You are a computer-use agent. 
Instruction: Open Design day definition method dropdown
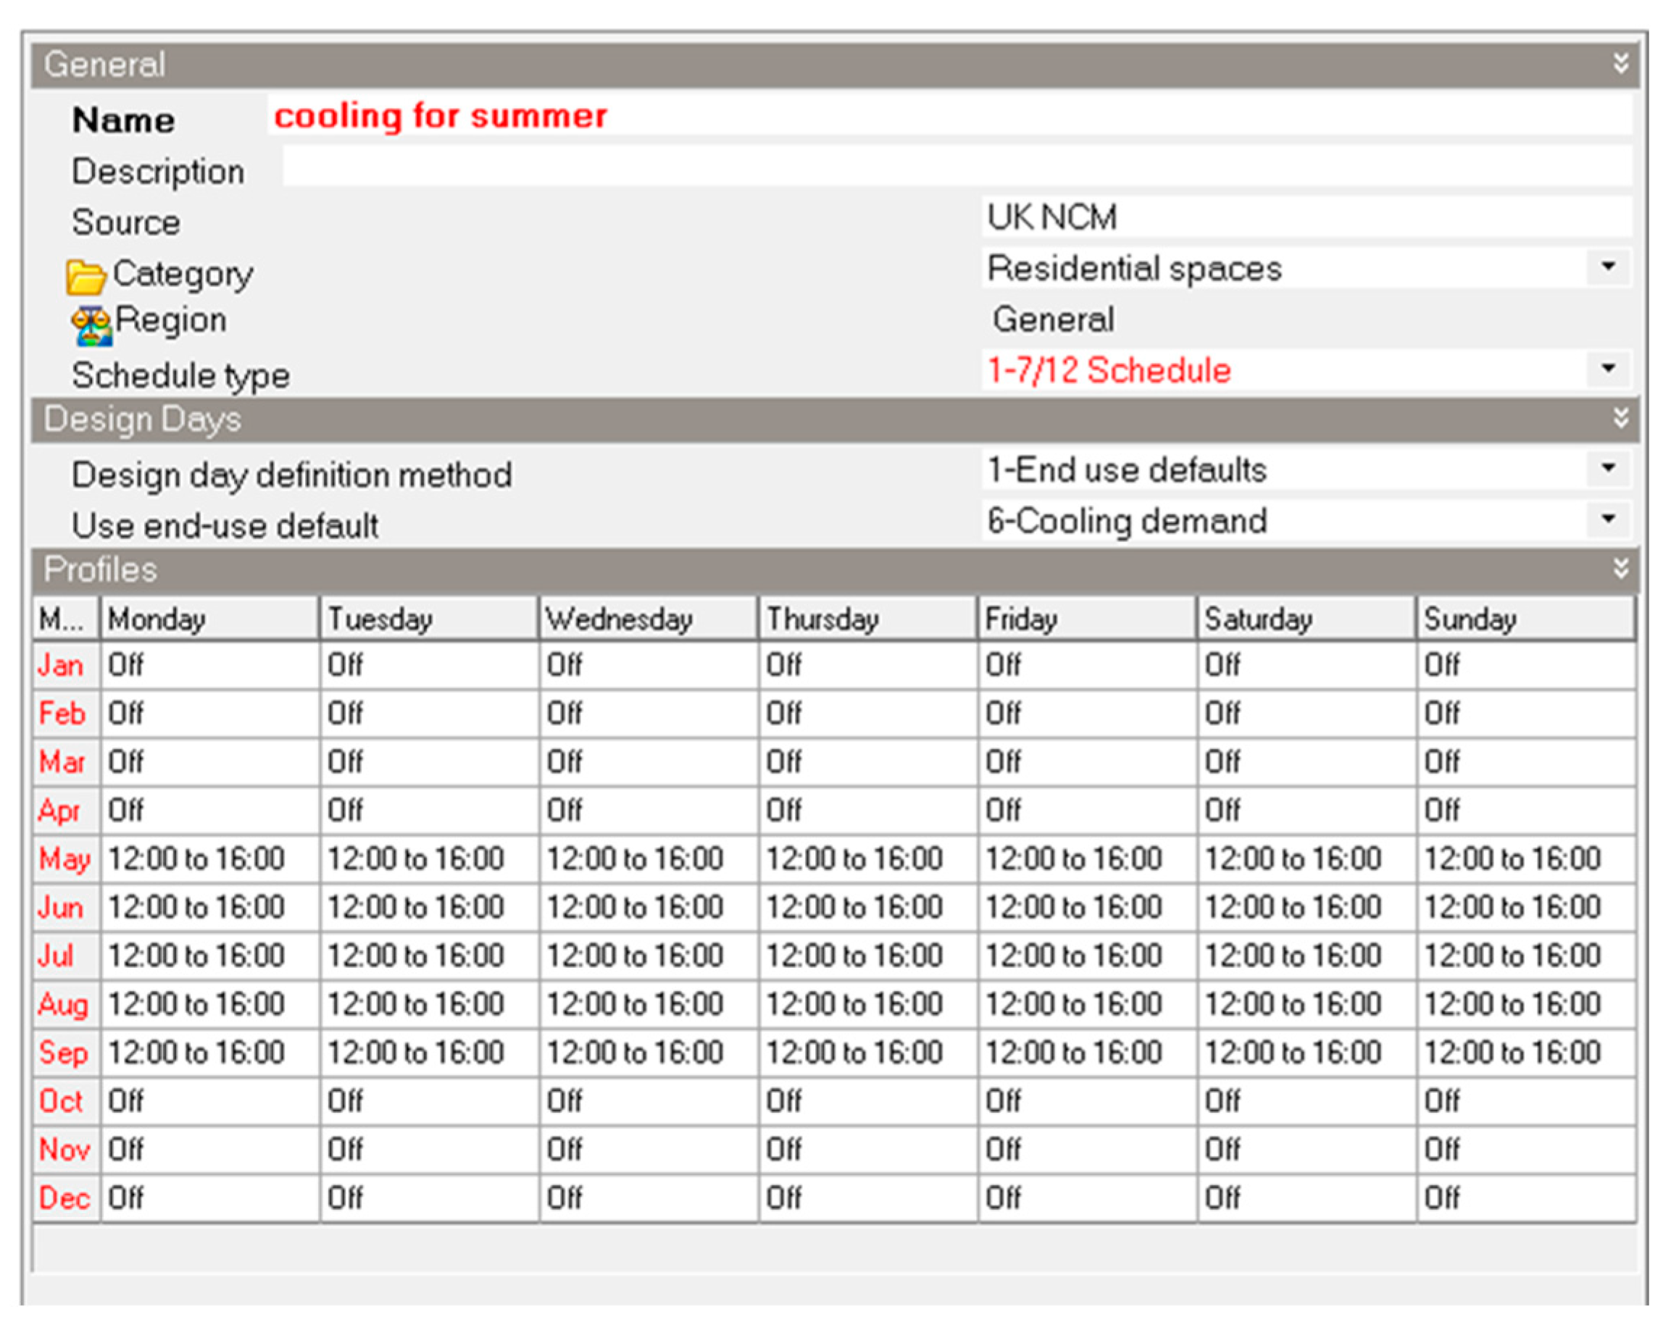[x=1608, y=469]
